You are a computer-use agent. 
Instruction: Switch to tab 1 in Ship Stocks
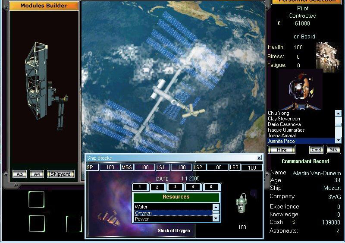[x=140, y=187]
